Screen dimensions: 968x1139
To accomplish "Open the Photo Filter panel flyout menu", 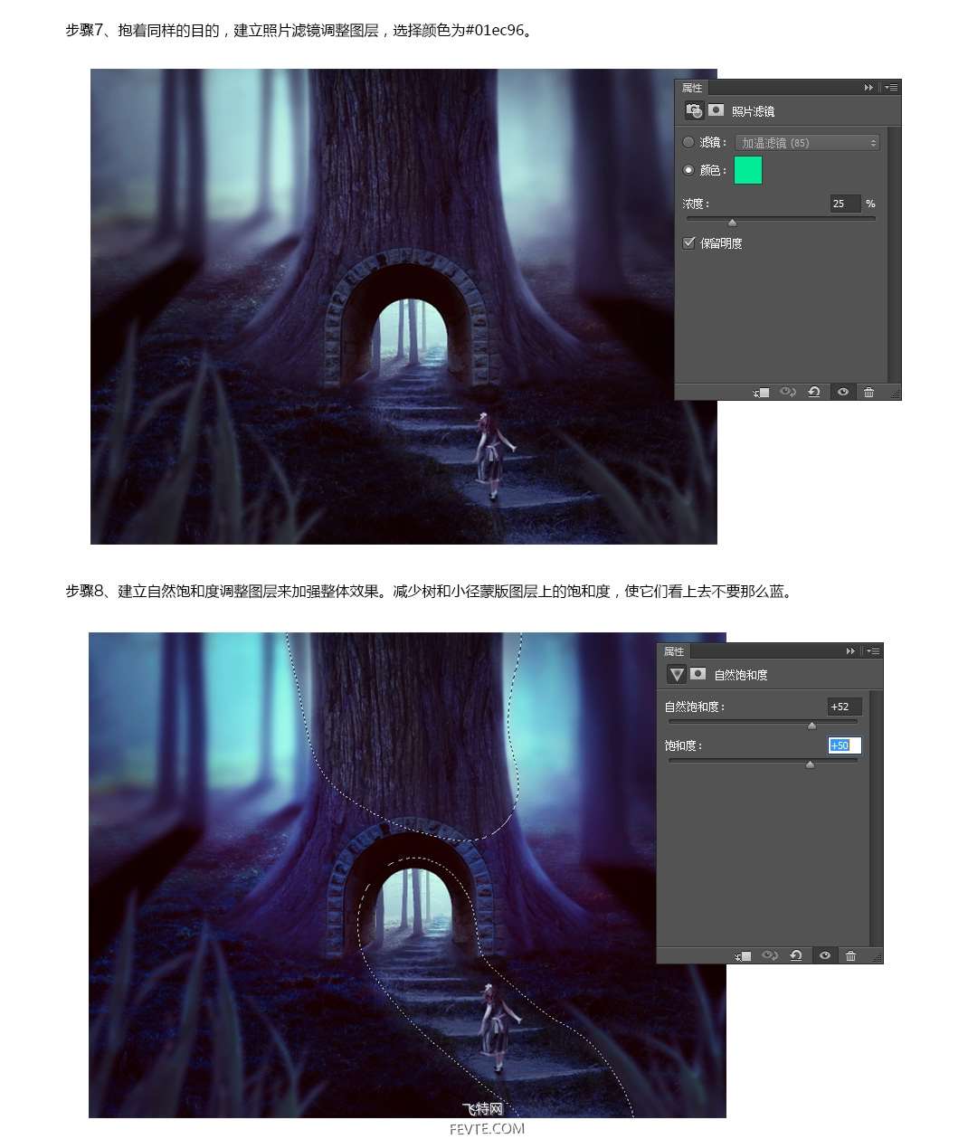I will coord(891,88).
